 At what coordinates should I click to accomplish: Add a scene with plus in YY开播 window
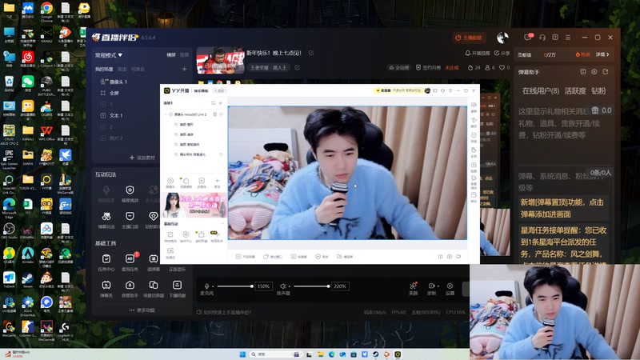click(221, 103)
